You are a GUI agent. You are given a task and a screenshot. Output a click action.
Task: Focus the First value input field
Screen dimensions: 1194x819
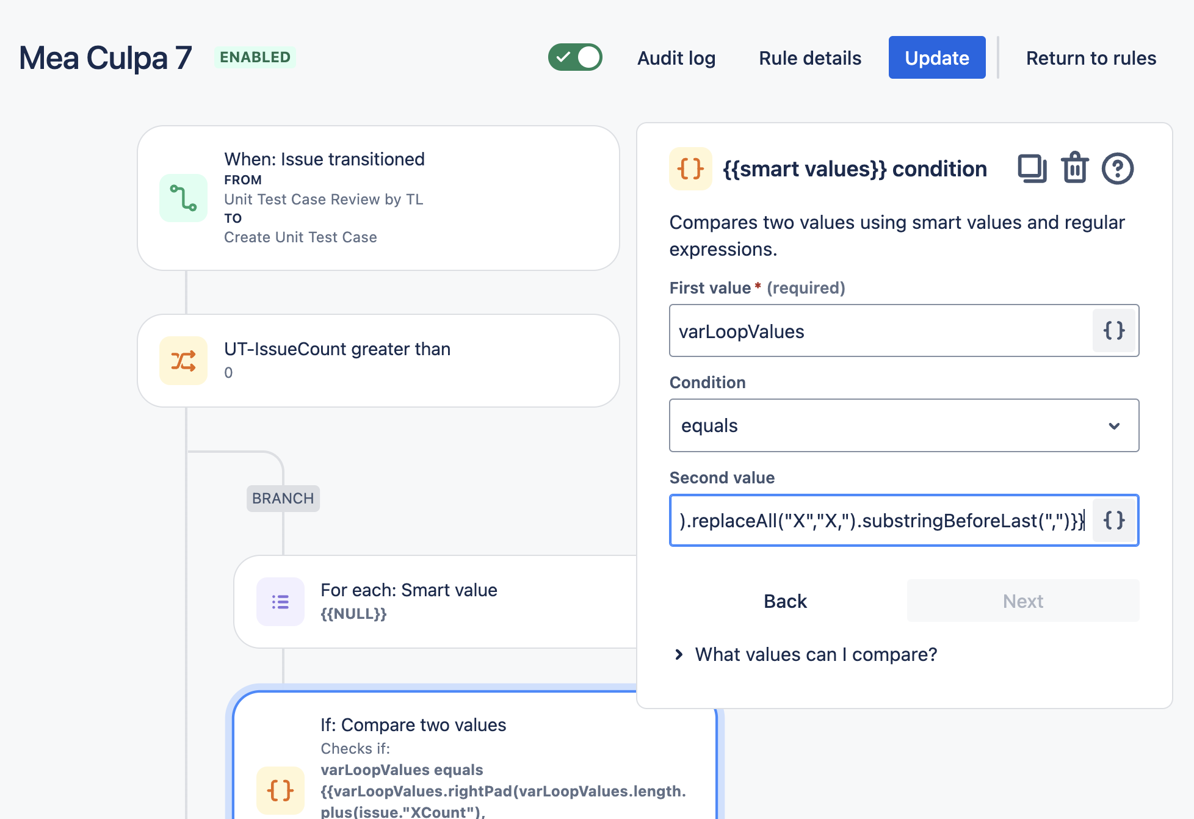880,331
